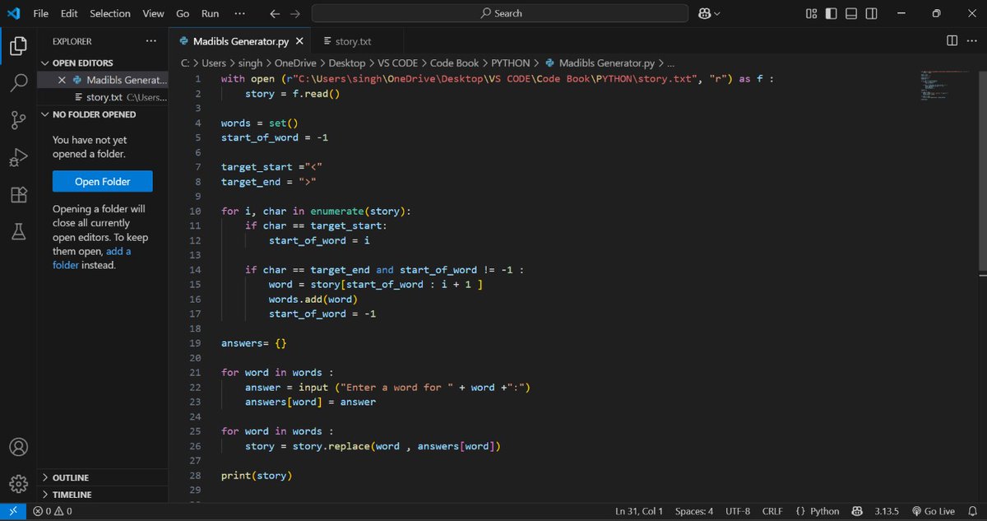Open the Extensions view
Screen dimensions: 987x521
click(x=18, y=195)
